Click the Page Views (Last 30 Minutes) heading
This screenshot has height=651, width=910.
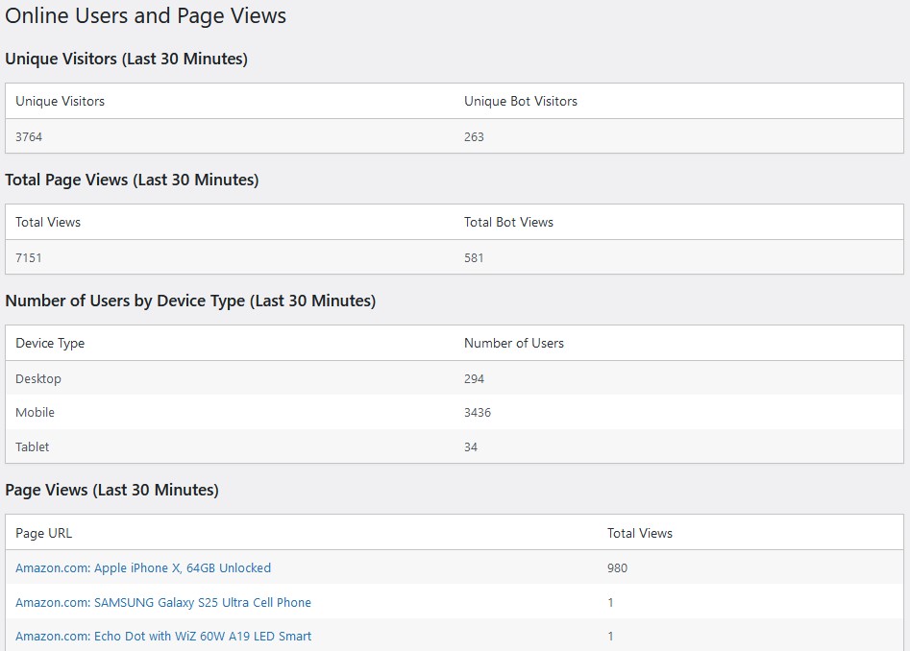click(x=111, y=490)
